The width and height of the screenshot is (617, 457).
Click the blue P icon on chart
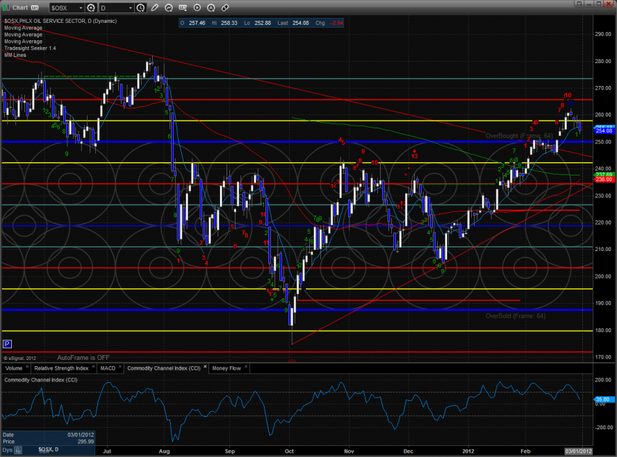point(7,343)
